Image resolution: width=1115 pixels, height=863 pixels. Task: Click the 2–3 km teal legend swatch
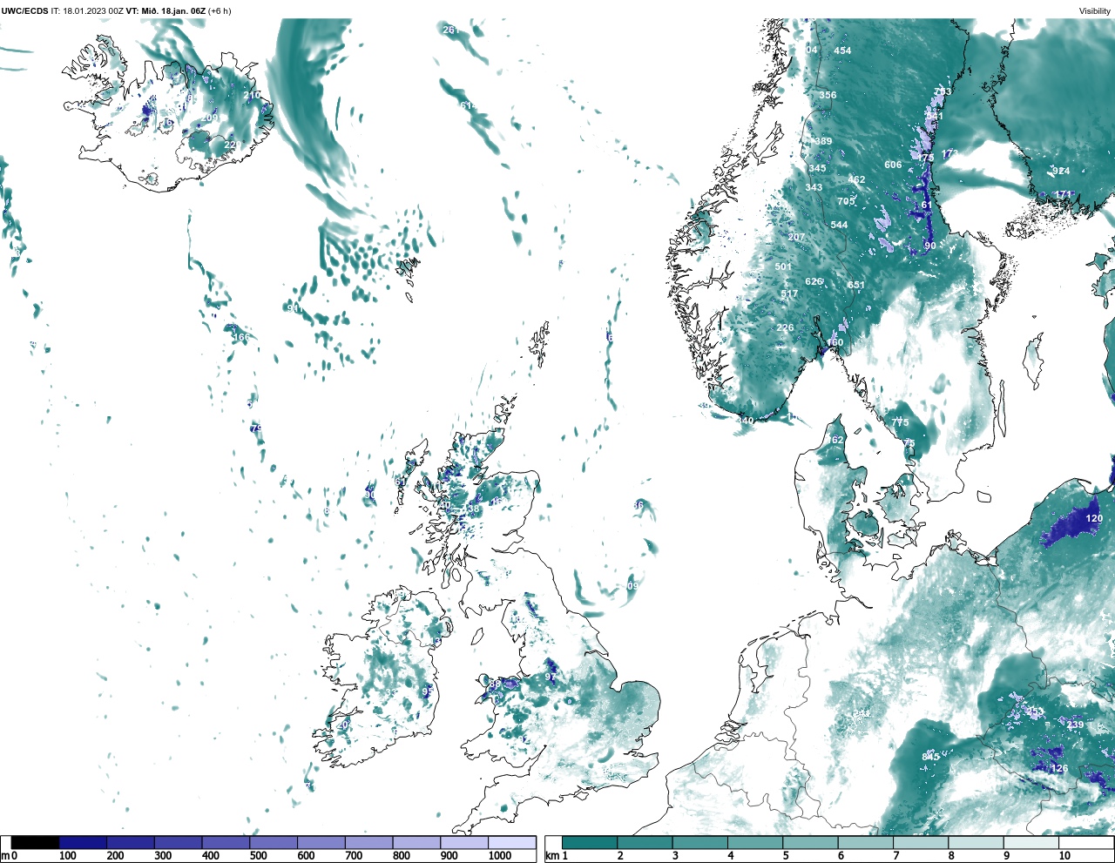[645, 842]
